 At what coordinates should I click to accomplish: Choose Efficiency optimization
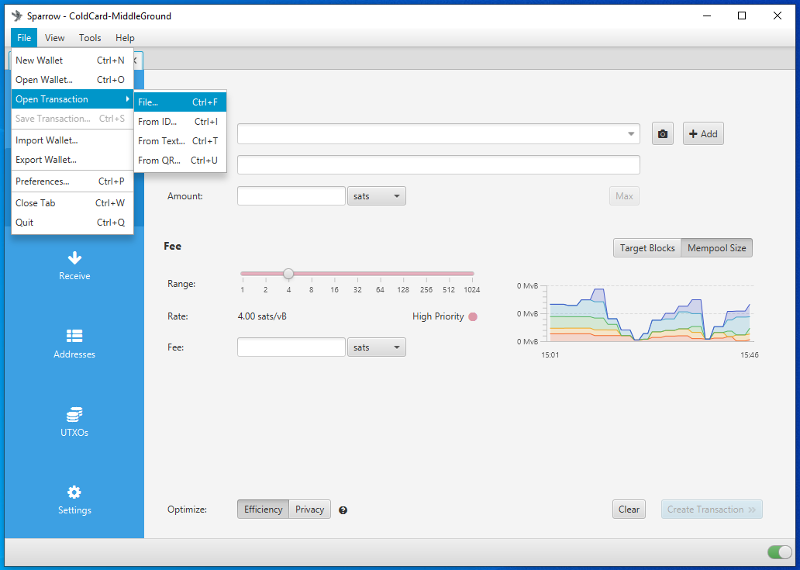click(264, 510)
